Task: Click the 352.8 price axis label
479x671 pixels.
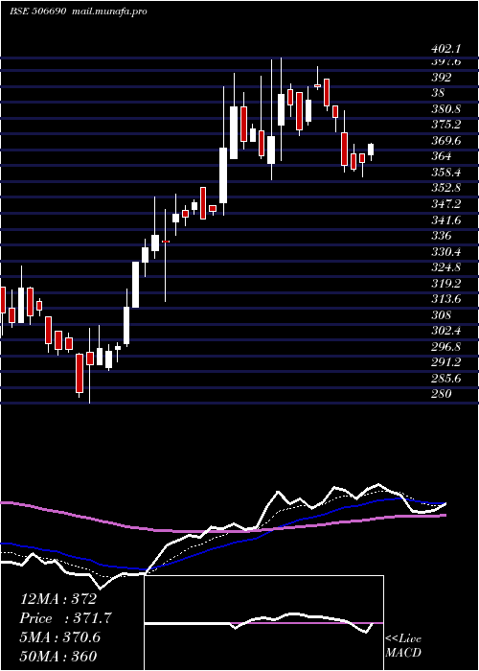Action: click(x=446, y=188)
